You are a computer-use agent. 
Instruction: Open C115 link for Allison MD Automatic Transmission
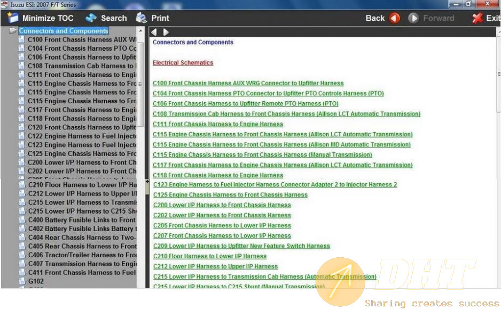coord(281,144)
